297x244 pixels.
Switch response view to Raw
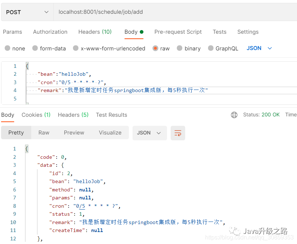44,133
